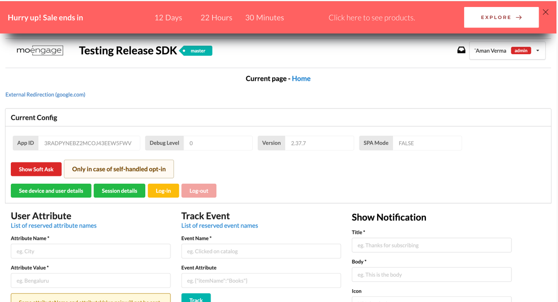
Task: Click the moengage logo
Action: (40, 50)
